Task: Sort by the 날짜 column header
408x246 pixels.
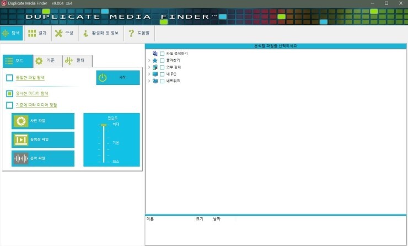Action: (217, 219)
